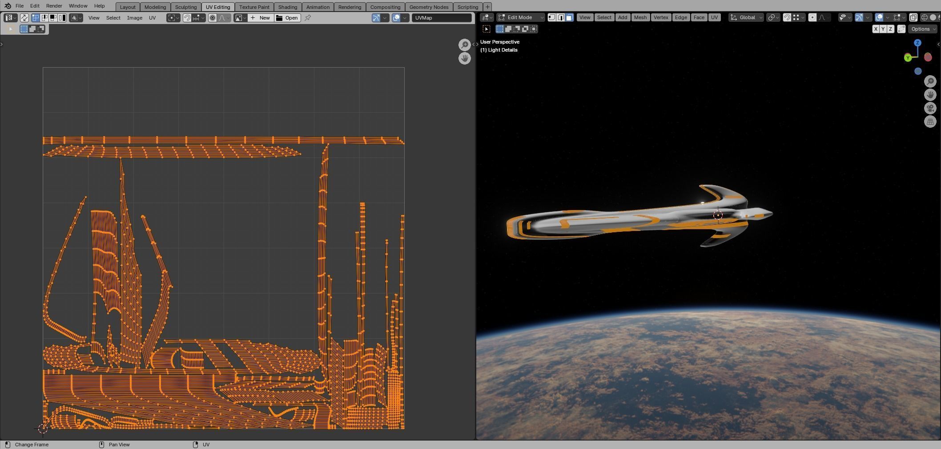The width and height of the screenshot is (941, 449).
Task: Set UV box select mode to new selection
Action: point(24,29)
